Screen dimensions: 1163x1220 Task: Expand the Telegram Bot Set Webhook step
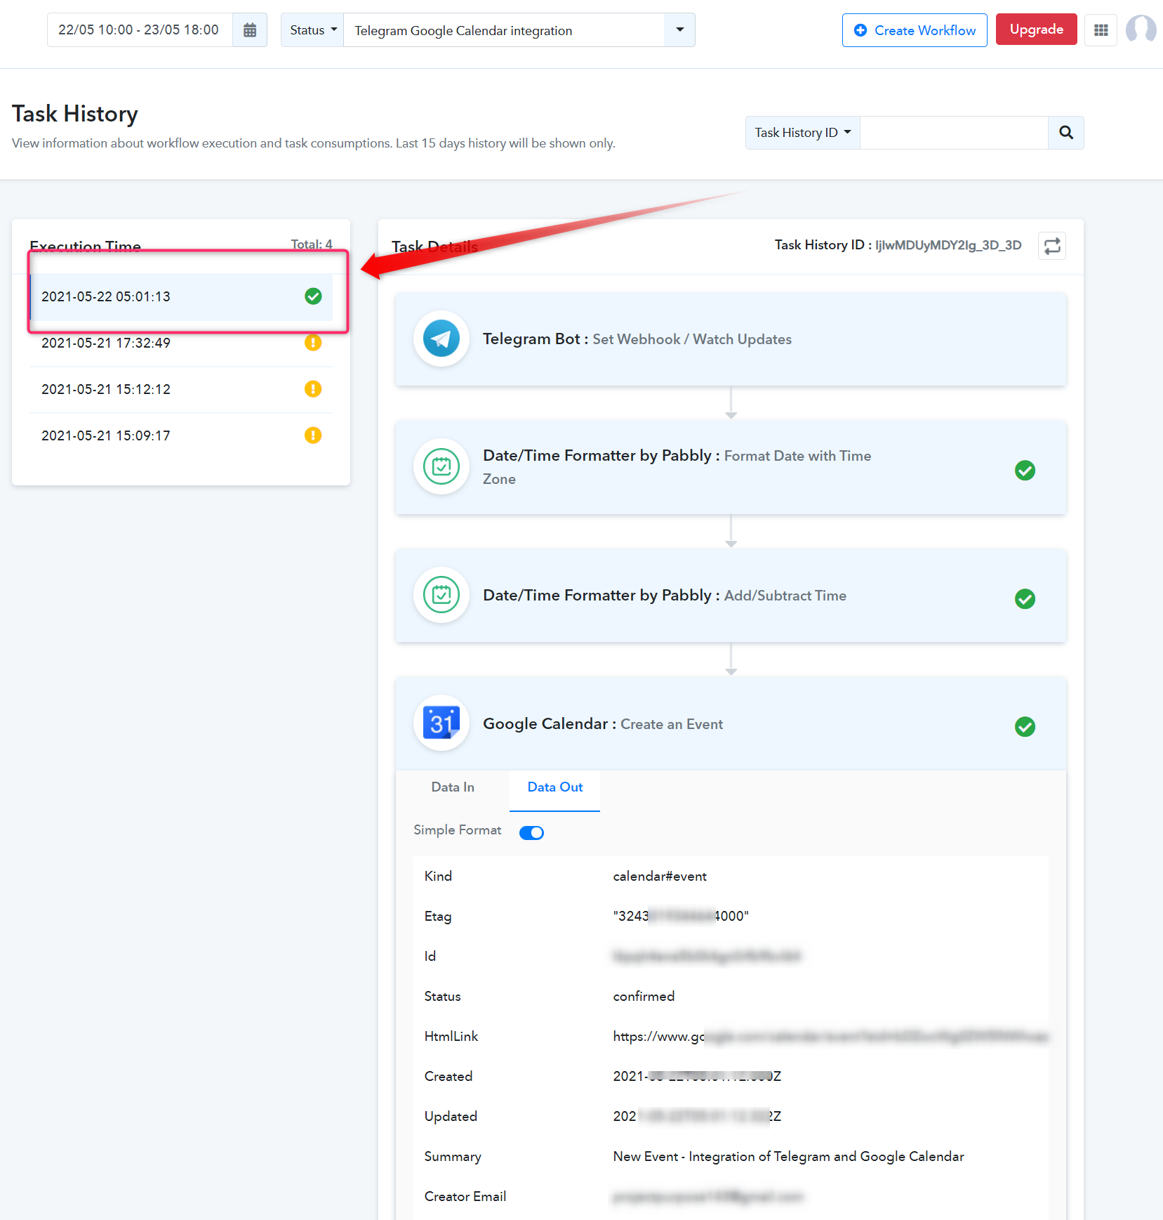click(x=731, y=339)
